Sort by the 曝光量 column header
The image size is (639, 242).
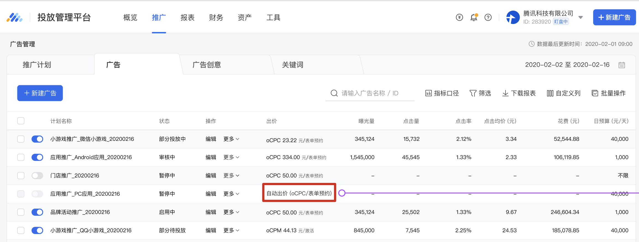(x=366, y=121)
